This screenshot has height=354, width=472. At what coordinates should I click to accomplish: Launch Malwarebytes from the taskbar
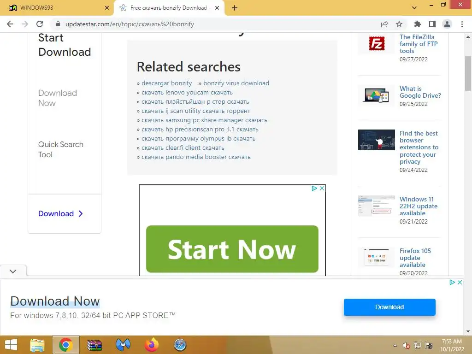tap(123, 345)
